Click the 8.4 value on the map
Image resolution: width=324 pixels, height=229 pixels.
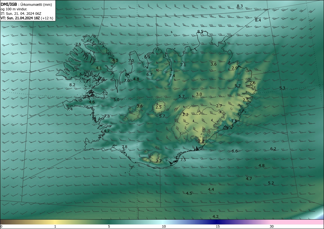point(258,20)
